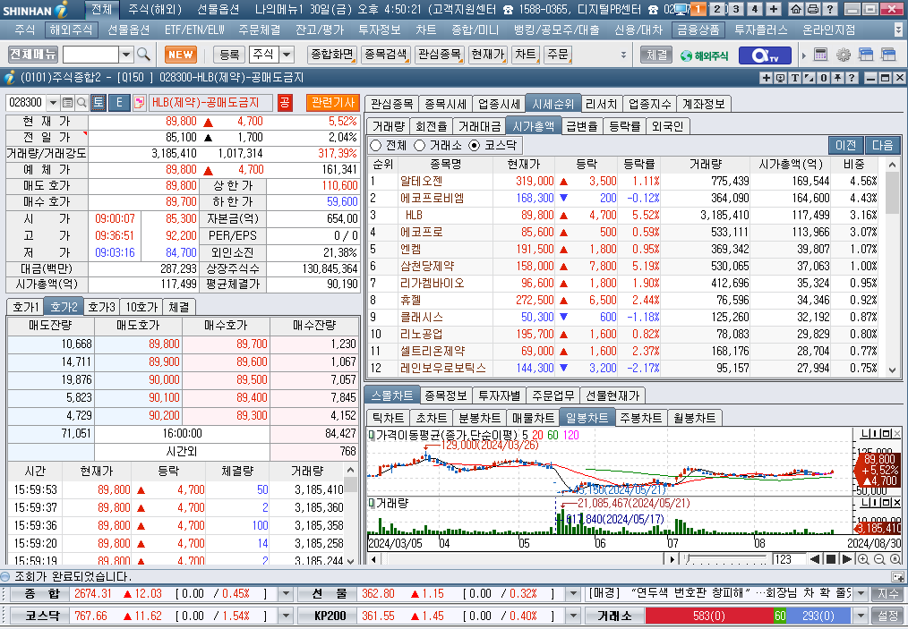The width and height of the screenshot is (908, 629).
Task: Click the auto-fit A magnifier chart icon
Action: coord(895,559)
